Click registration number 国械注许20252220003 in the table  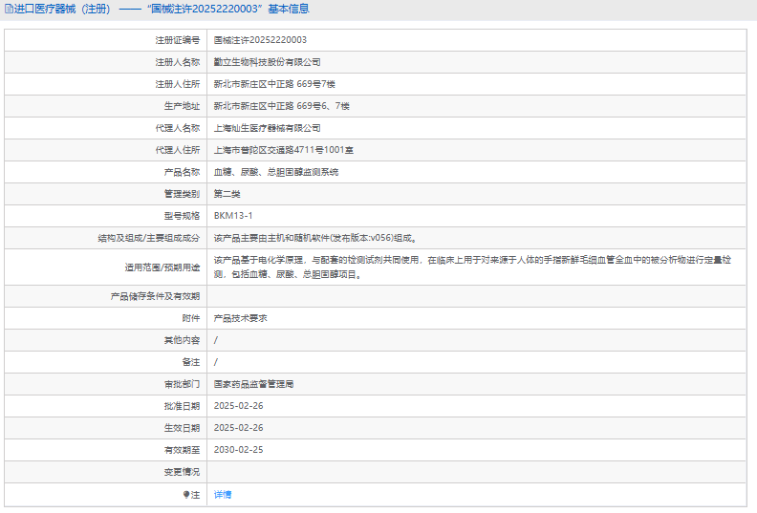click(x=260, y=40)
